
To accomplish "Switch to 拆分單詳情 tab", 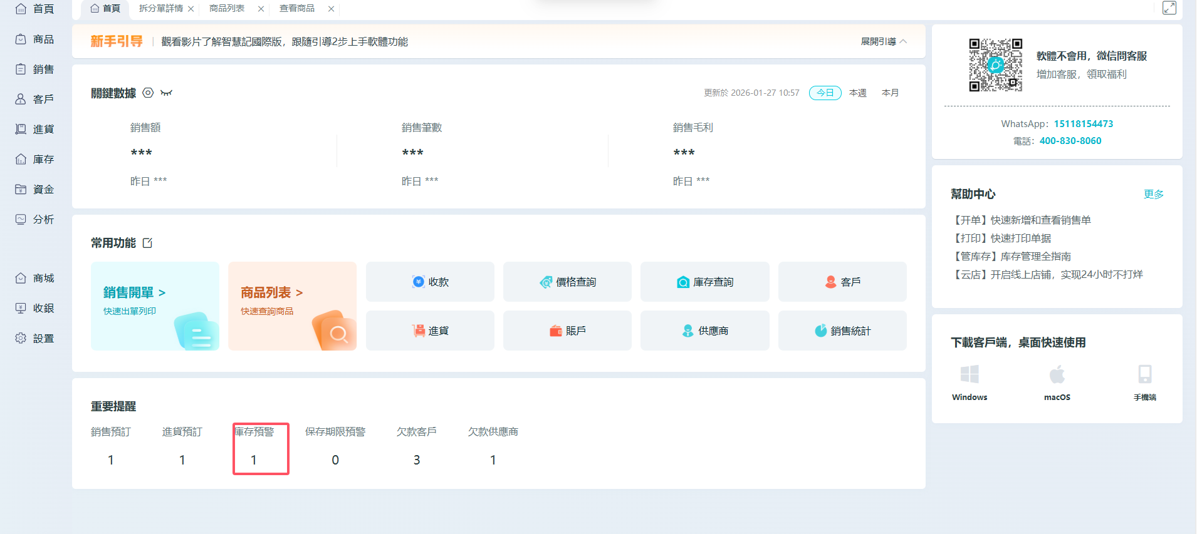I will coord(160,9).
